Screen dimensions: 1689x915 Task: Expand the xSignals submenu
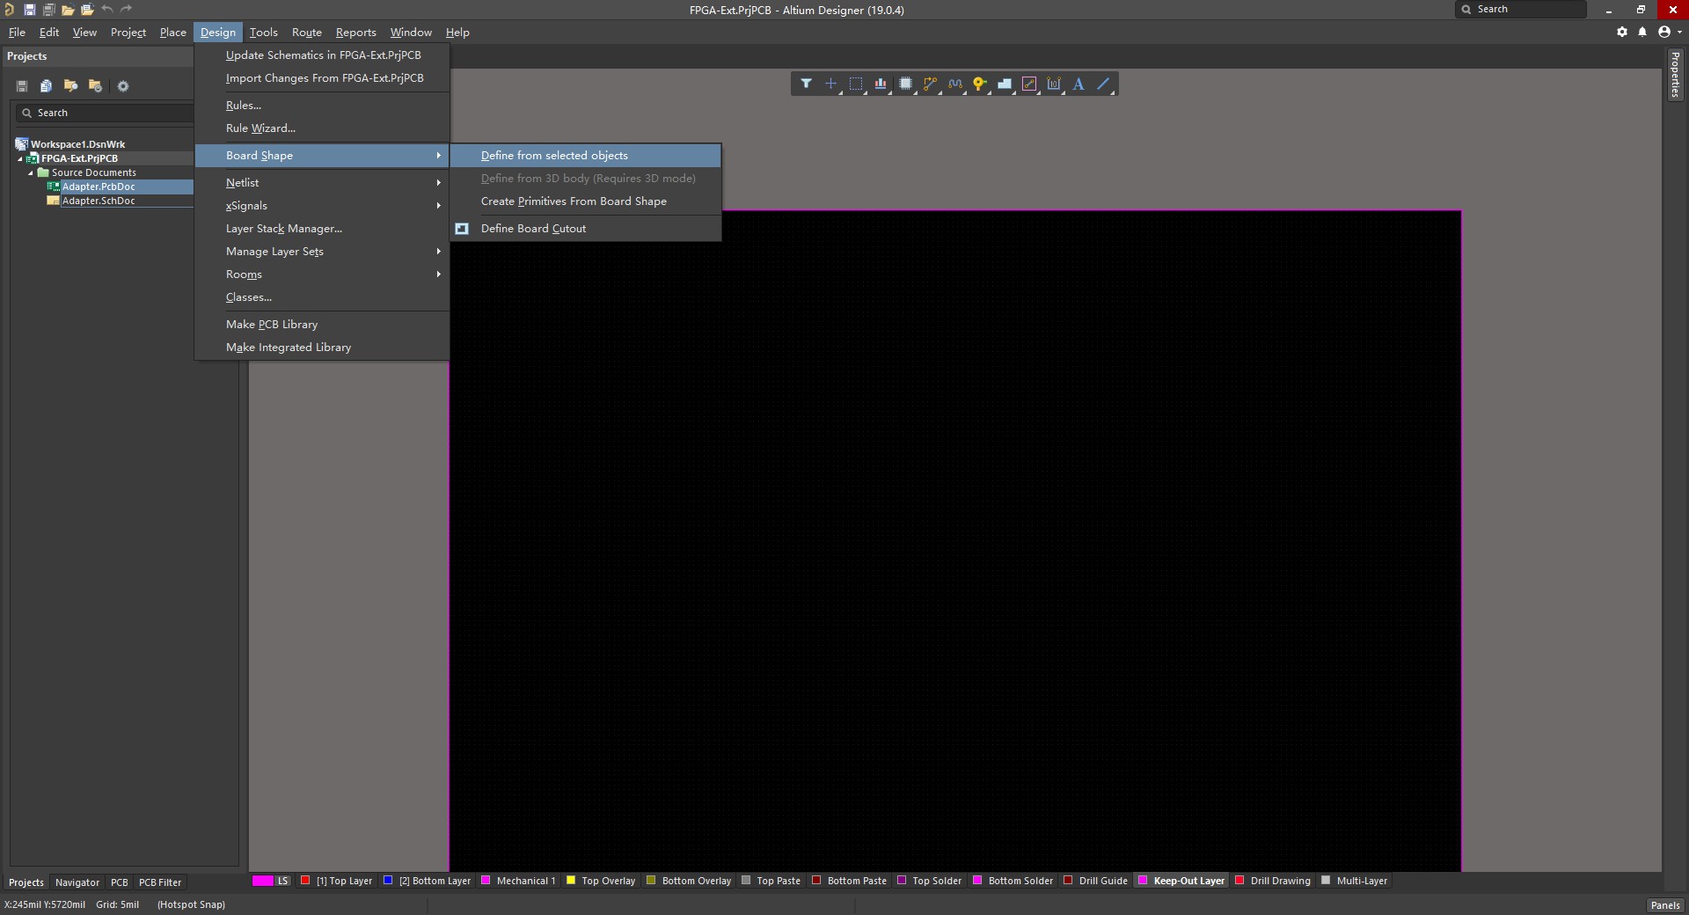(x=322, y=205)
